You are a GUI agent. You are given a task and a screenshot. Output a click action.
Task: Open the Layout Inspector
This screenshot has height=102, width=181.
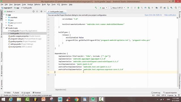[x=170, y=93]
